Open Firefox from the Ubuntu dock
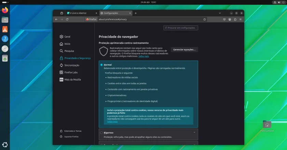287x150 pixels. coord(5,10)
